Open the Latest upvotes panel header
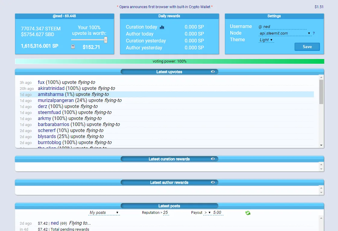 pyautogui.click(x=169, y=72)
